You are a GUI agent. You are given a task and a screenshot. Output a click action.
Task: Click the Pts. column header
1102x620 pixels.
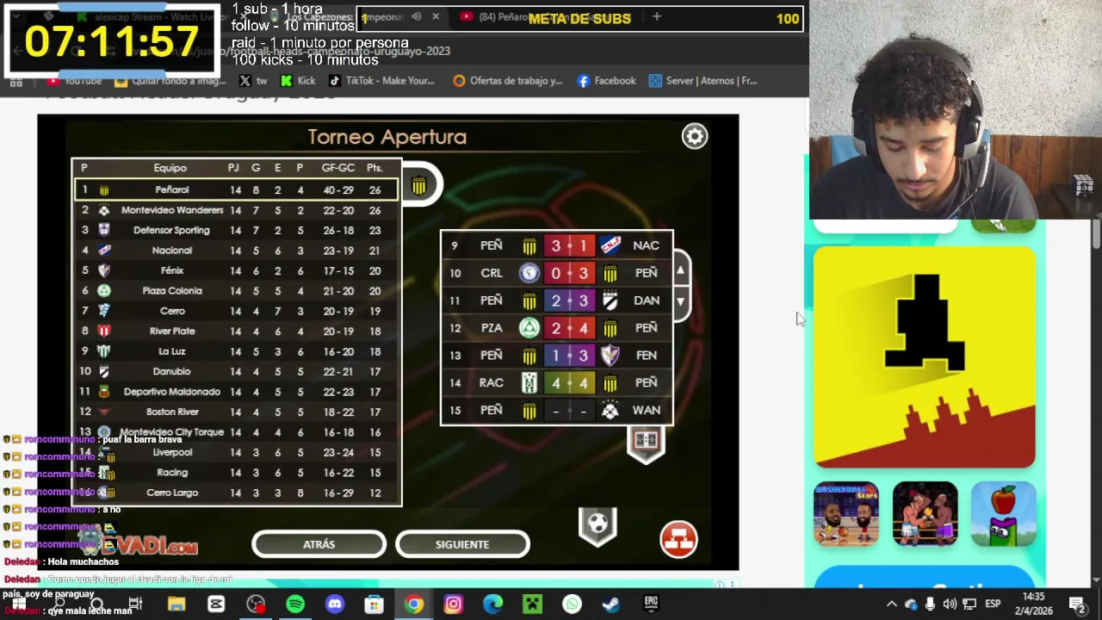375,168
